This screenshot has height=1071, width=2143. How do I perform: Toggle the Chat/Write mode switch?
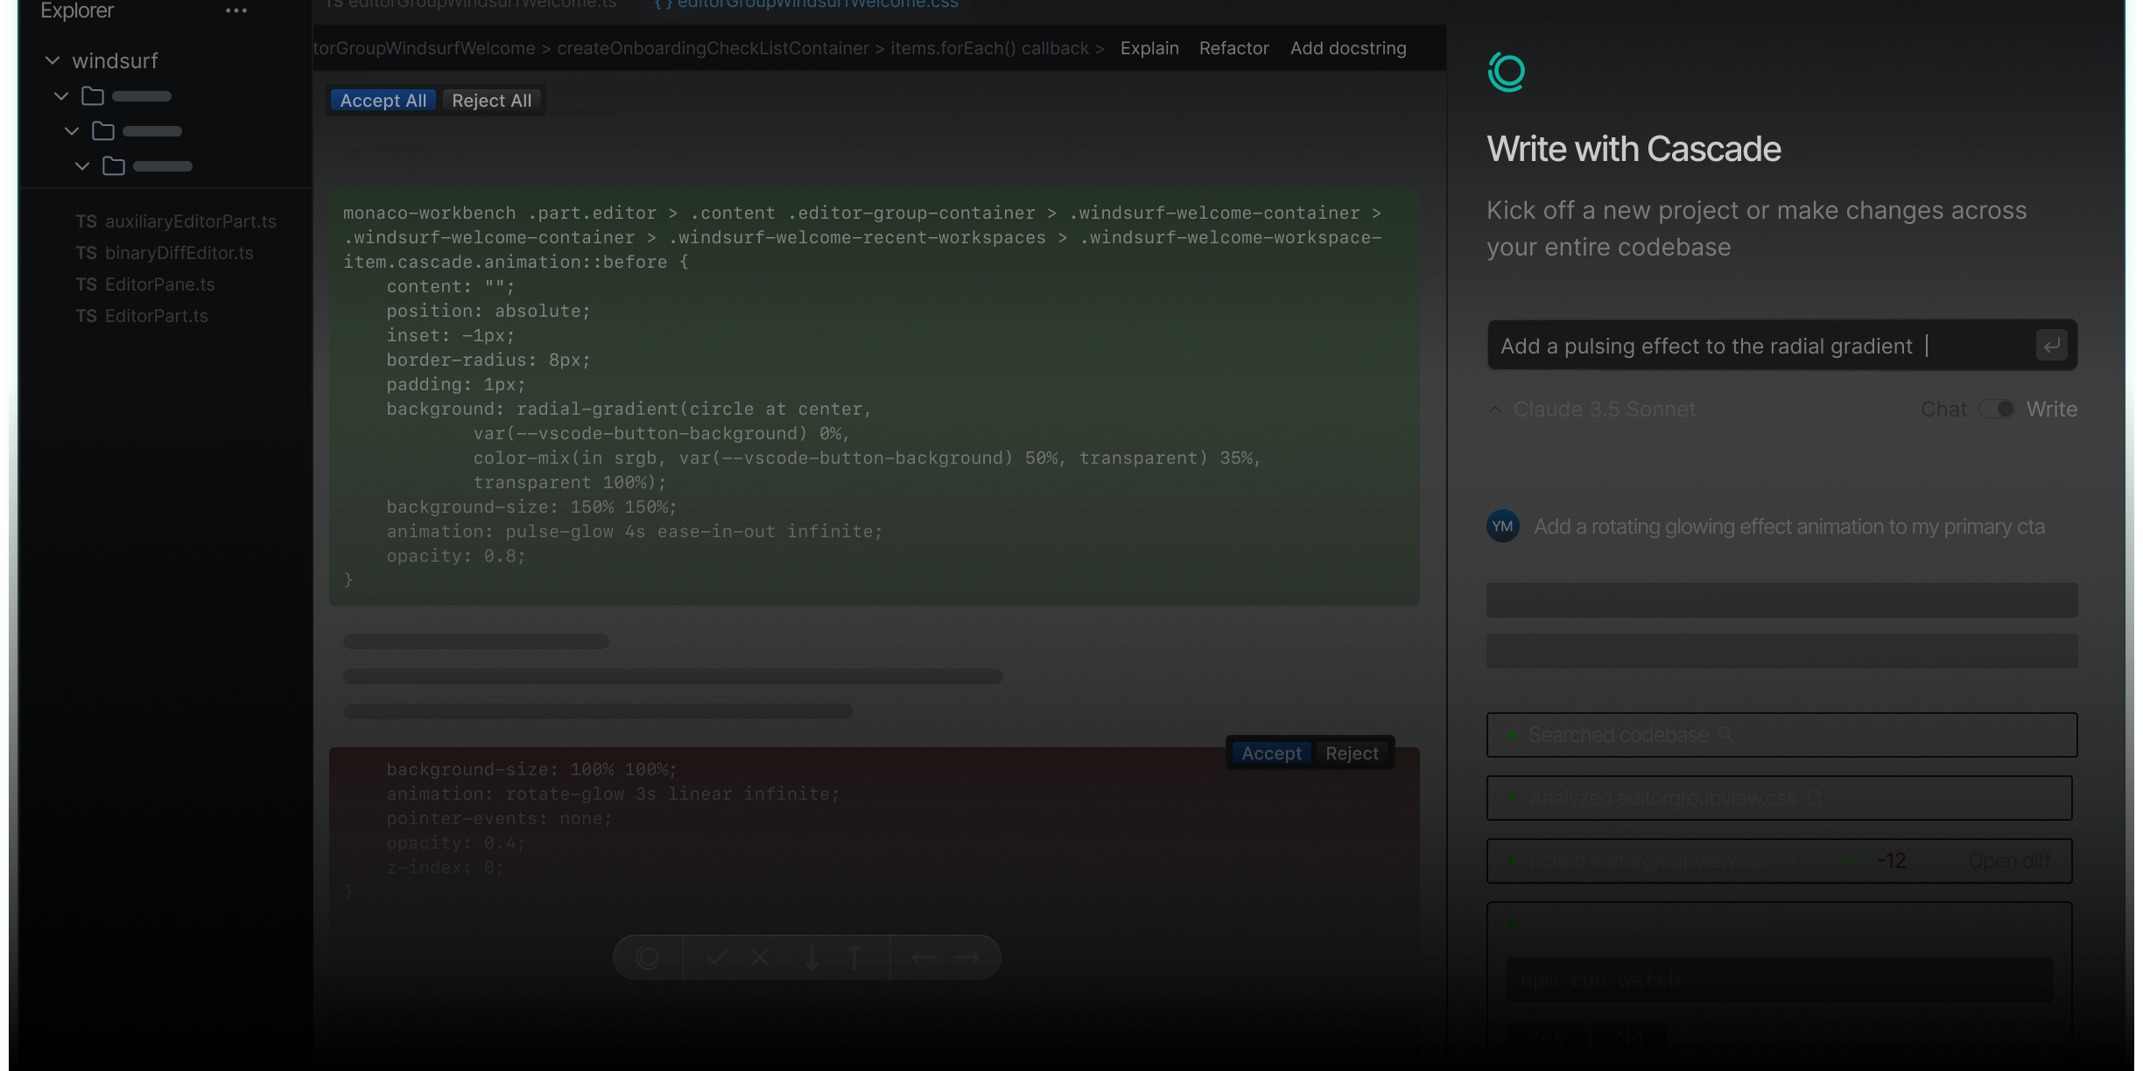1996,409
